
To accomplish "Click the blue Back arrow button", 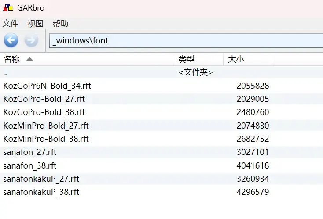I will coord(11,40).
